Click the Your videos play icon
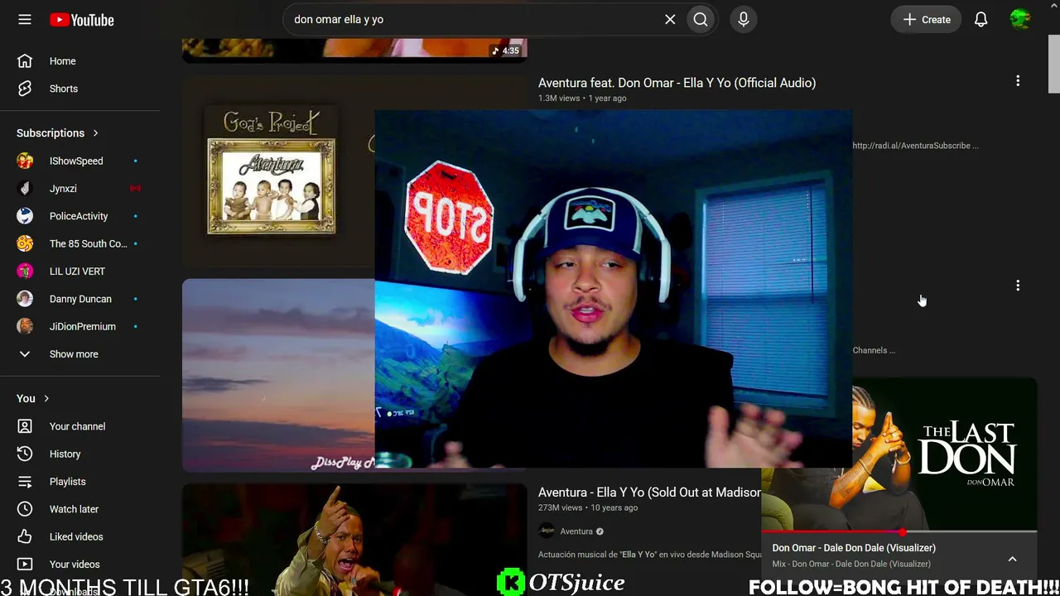 tap(25, 565)
